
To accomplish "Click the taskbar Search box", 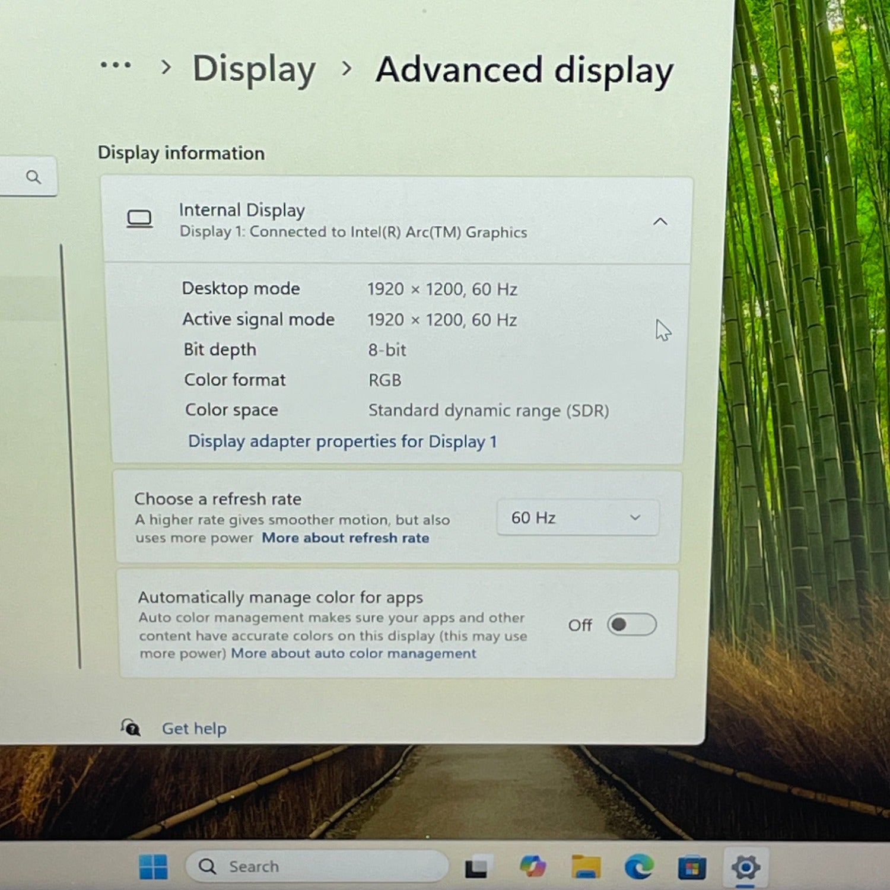I will [x=316, y=866].
